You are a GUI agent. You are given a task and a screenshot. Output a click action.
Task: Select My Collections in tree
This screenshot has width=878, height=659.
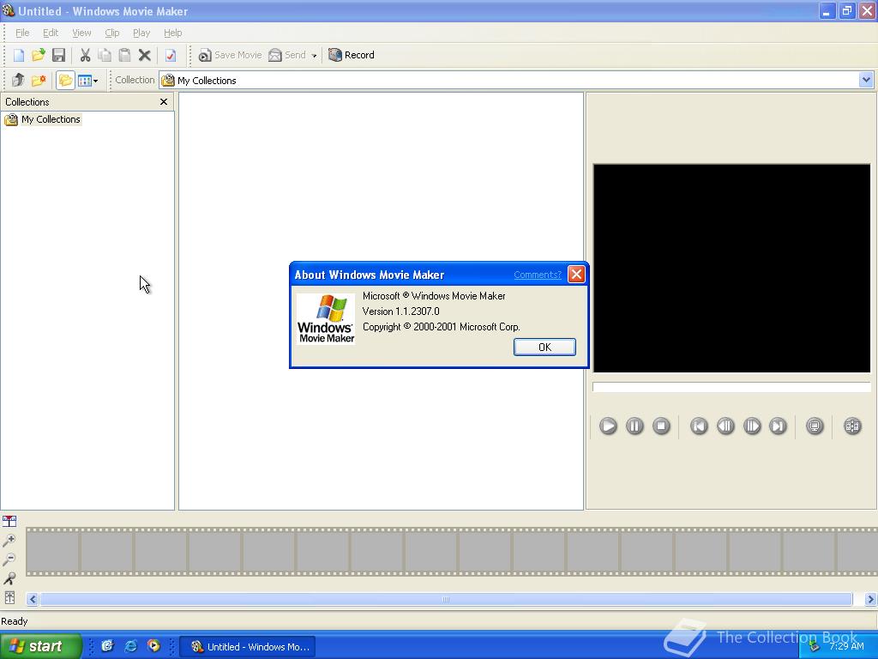click(x=51, y=119)
